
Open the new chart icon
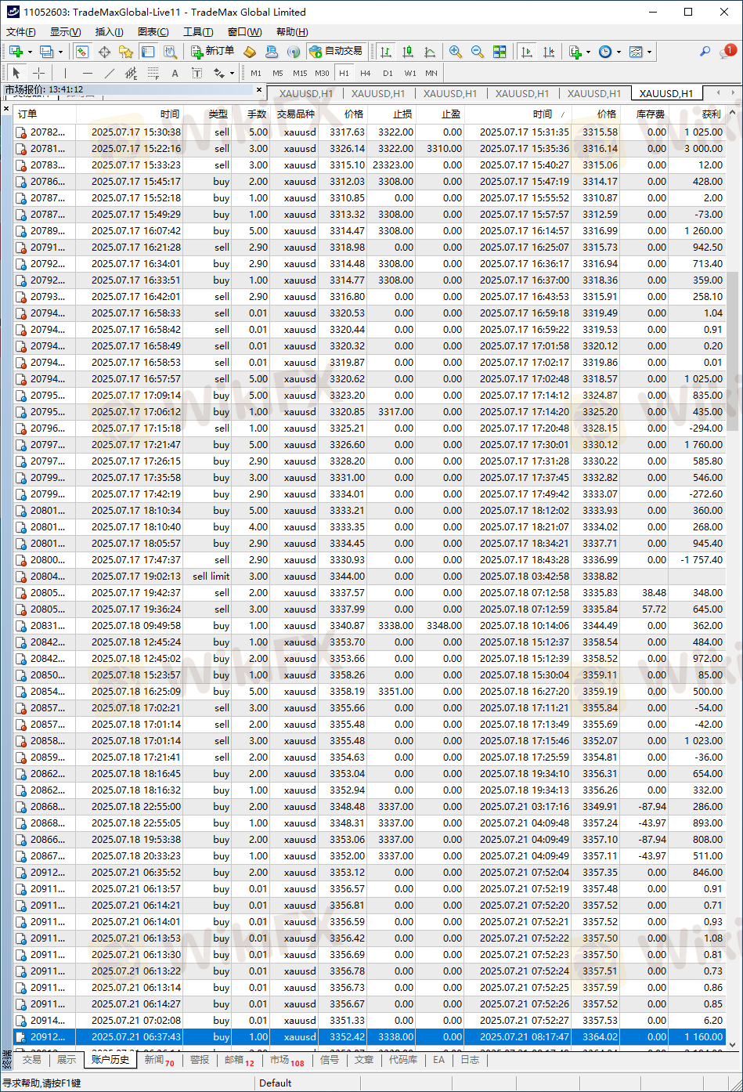16,52
